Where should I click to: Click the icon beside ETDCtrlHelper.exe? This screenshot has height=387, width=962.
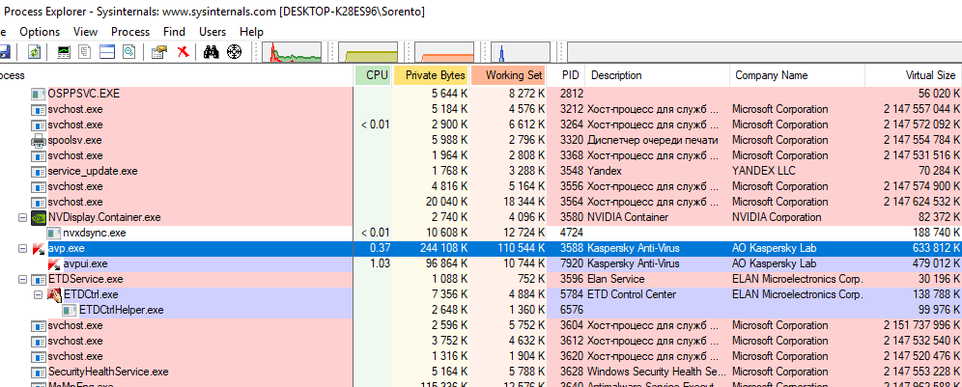70,311
